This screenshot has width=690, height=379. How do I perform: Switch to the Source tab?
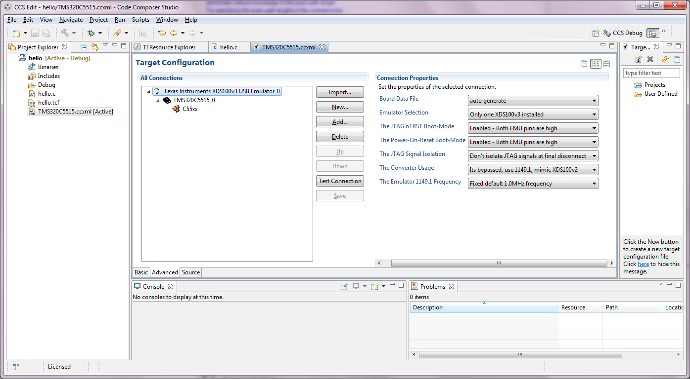click(191, 272)
